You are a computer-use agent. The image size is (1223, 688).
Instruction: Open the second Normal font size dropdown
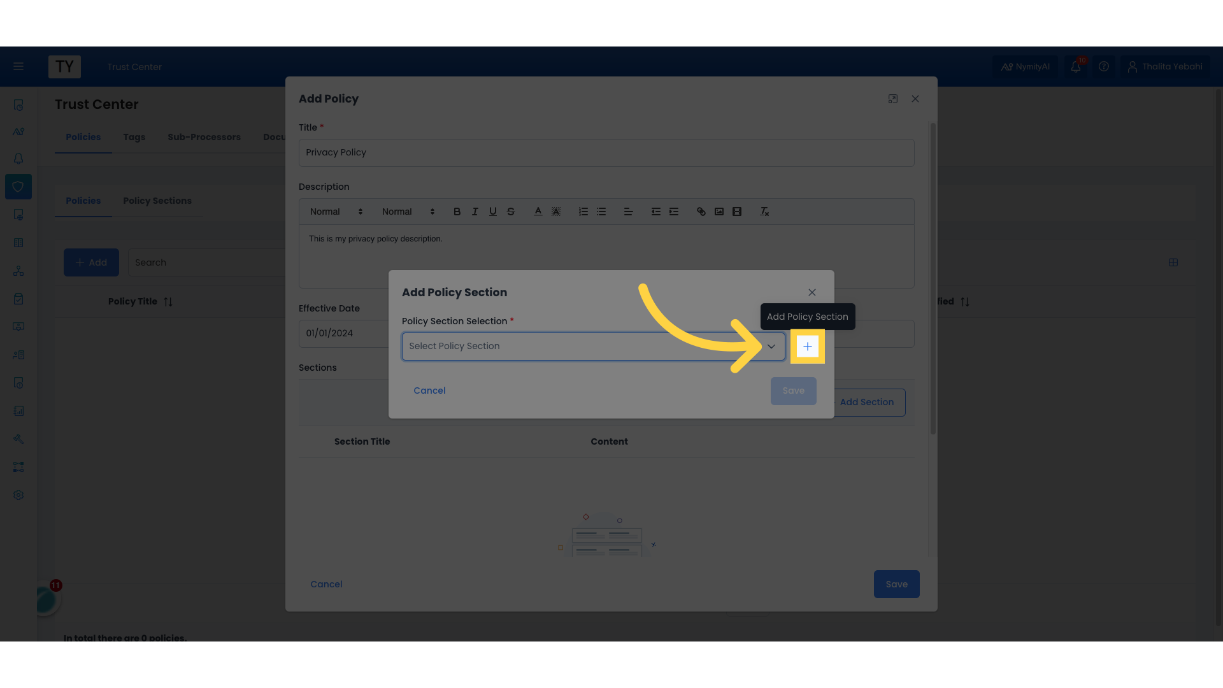(x=408, y=211)
